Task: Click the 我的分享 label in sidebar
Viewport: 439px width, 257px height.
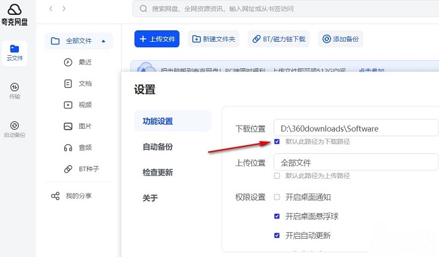Action: click(x=78, y=196)
